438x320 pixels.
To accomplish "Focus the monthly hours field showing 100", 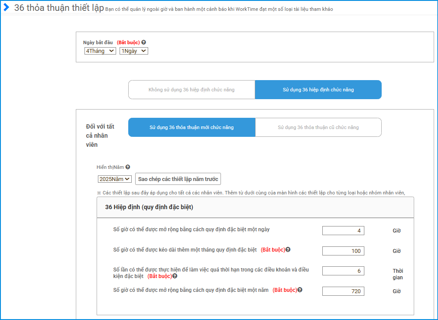I will tap(343, 251).
